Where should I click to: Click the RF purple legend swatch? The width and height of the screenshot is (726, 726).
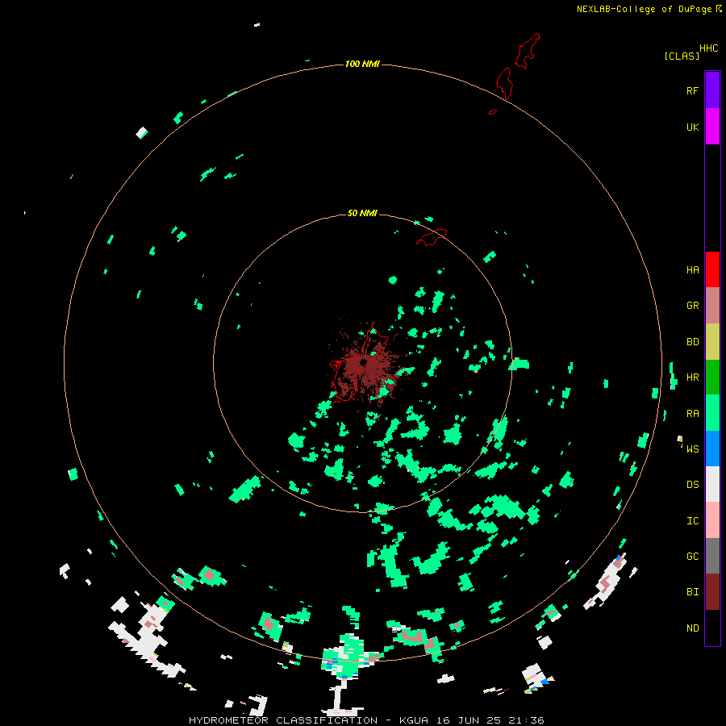tap(712, 90)
